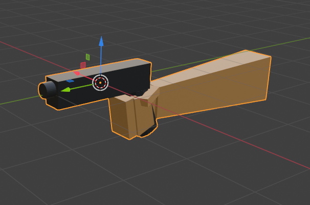Click the red X-axis arrow tip

pyautogui.click(x=77, y=73)
